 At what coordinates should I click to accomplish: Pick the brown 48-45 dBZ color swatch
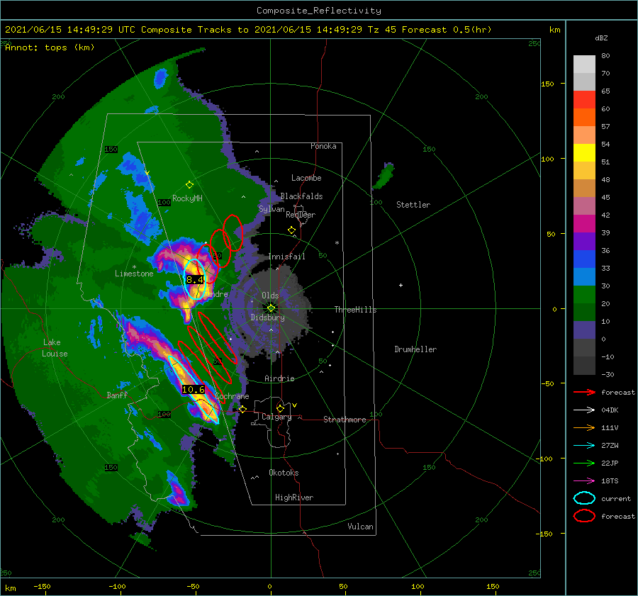[584, 189]
